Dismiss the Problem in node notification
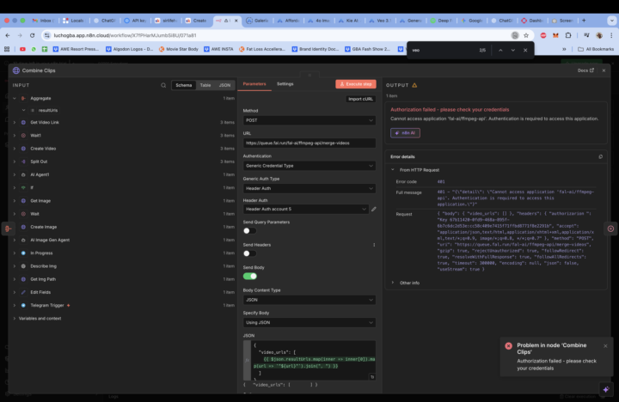This screenshot has height=402, width=619. 605,346
